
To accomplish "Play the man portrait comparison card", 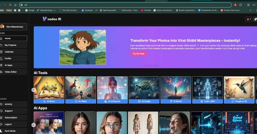I will point(111,127).
